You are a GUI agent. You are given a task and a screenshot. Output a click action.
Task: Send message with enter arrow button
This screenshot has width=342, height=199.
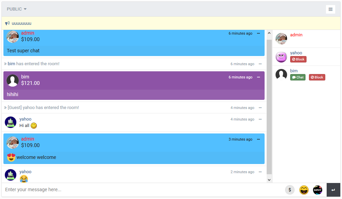[x=333, y=190]
